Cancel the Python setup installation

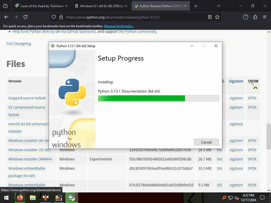[x=206, y=142]
